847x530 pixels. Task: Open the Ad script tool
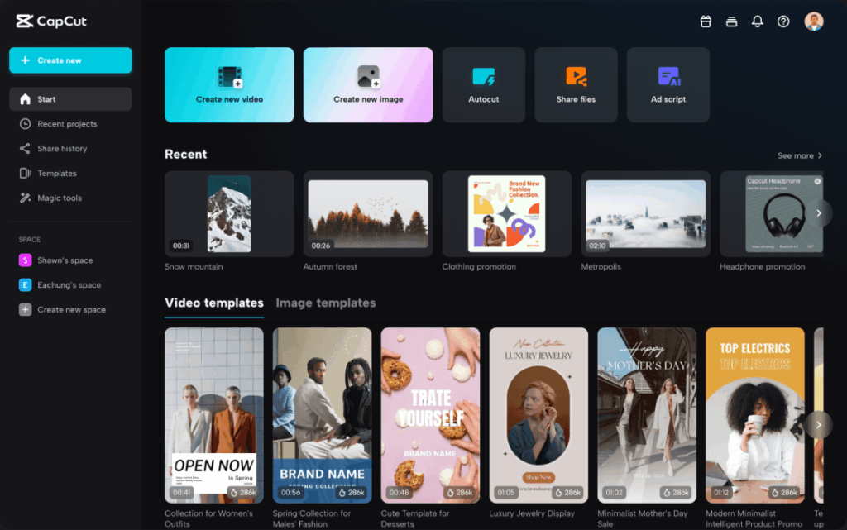click(x=668, y=84)
